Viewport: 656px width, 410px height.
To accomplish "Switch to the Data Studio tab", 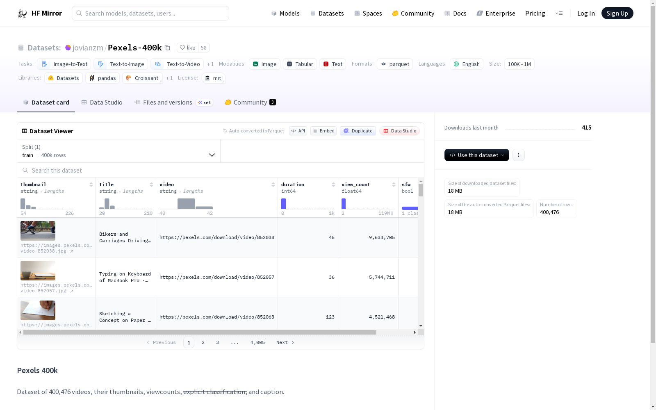I will tap(102, 102).
